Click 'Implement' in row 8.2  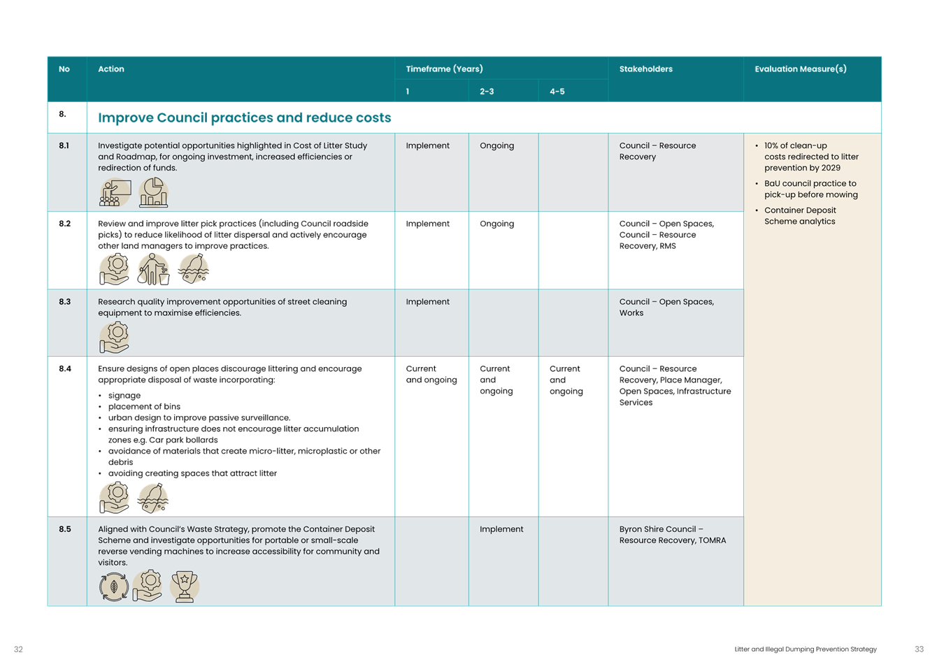tap(428, 224)
